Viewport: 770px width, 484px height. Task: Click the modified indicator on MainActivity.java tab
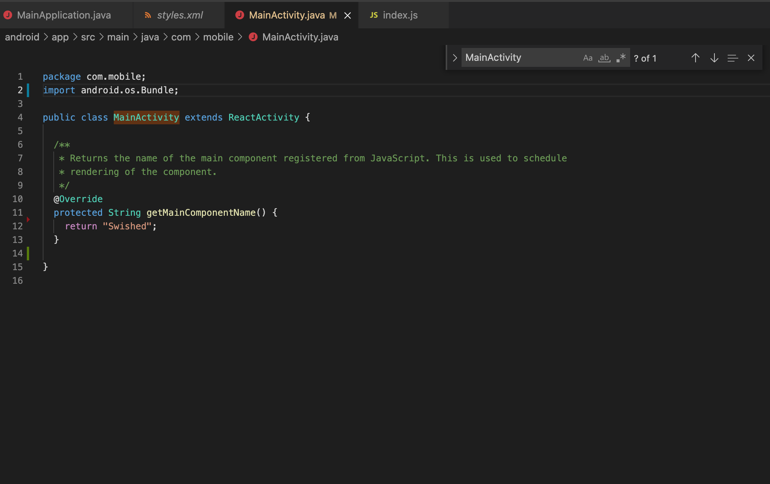pos(333,15)
